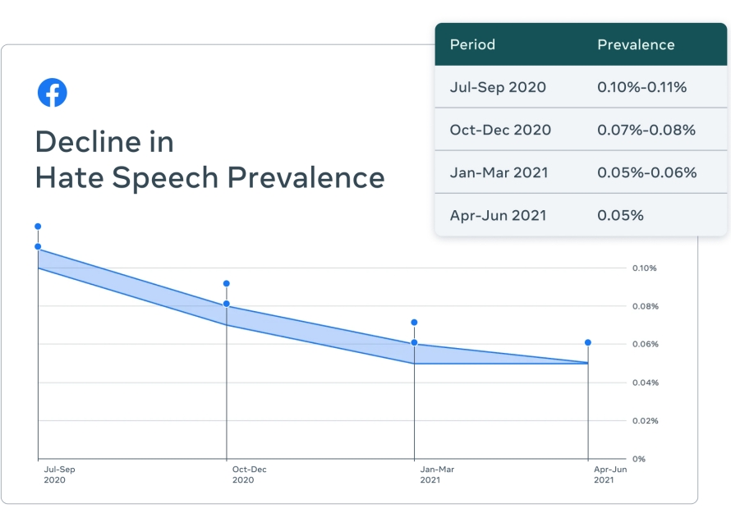Select the upper Oct-Dec 2020 data point
This screenshot has width=731, height=527.
[227, 284]
